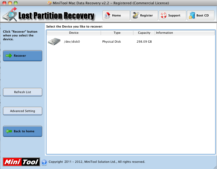Click the Information column header
Screen dimensions: 217x169
pos(185,33)
